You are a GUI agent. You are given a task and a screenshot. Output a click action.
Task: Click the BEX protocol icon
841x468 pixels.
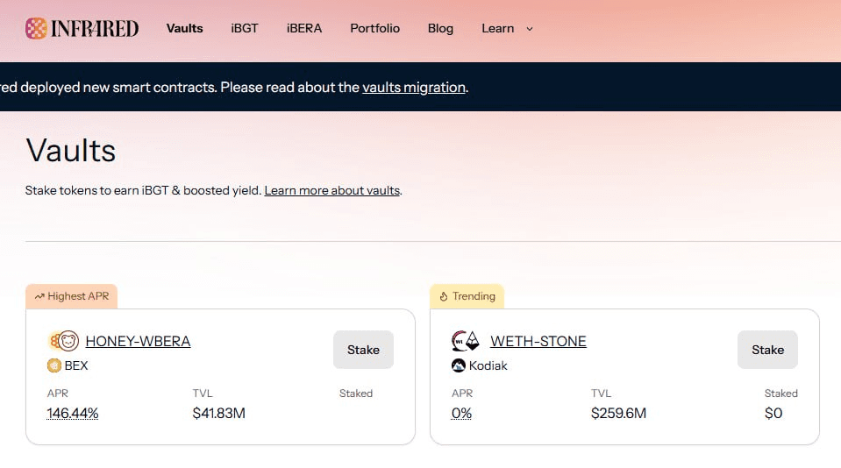(54, 365)
